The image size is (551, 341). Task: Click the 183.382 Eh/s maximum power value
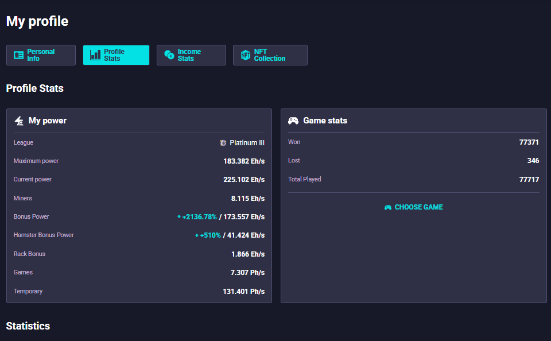[244, 161]
